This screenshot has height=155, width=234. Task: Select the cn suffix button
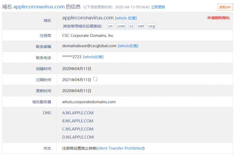tap(110, 26)
